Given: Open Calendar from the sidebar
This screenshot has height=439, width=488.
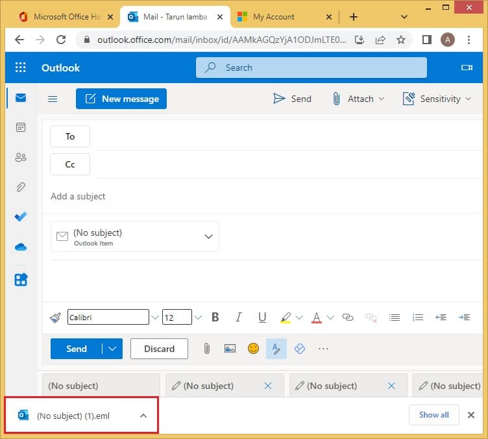Looking at the screenshot, I should 21,127.
